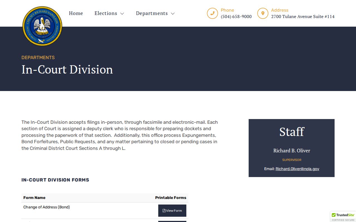The height and width of the screenshot is (222, 356).
Task: Click the Clerk of Court pelican seal logo
Action: [42, 26]
